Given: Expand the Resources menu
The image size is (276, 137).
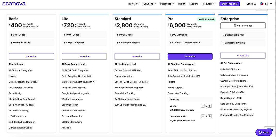Looking at the screenshot, I should tap(208, 4).
